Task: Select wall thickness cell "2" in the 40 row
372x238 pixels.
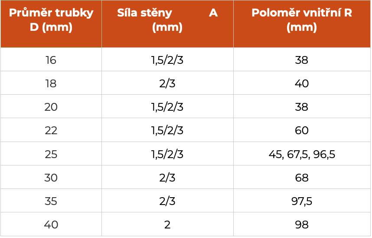Action: pos(167,225)
